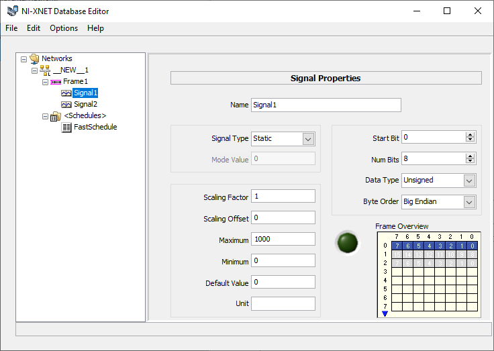This screenshot has width=494, height=351.
Task: Select the FastSchedule tree item
Action: [95, 127]
